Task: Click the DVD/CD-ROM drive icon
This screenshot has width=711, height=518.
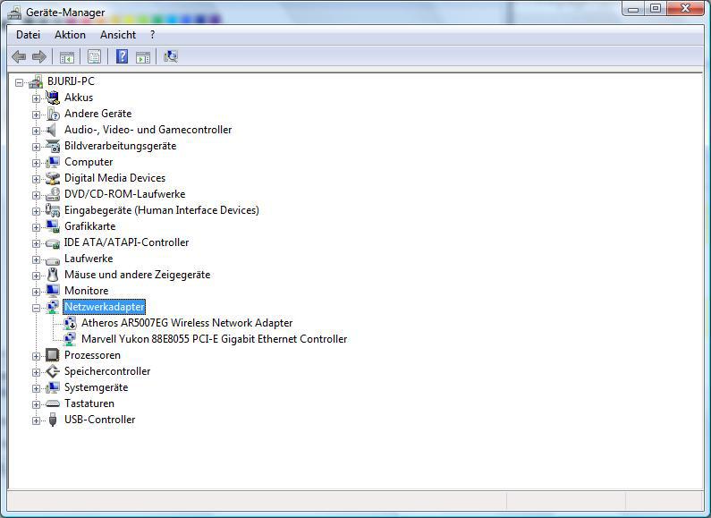Action: coord(53,194)
